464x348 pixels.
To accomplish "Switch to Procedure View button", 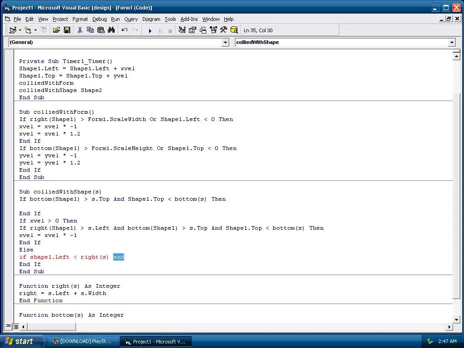I will coord(8,326).
